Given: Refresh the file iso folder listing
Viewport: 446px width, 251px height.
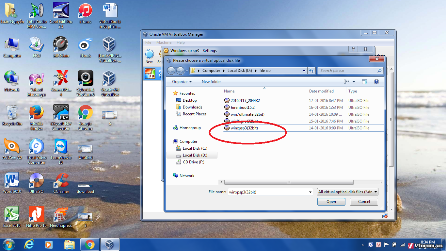Looking at the screenshot, I should (x=311, y=71).
